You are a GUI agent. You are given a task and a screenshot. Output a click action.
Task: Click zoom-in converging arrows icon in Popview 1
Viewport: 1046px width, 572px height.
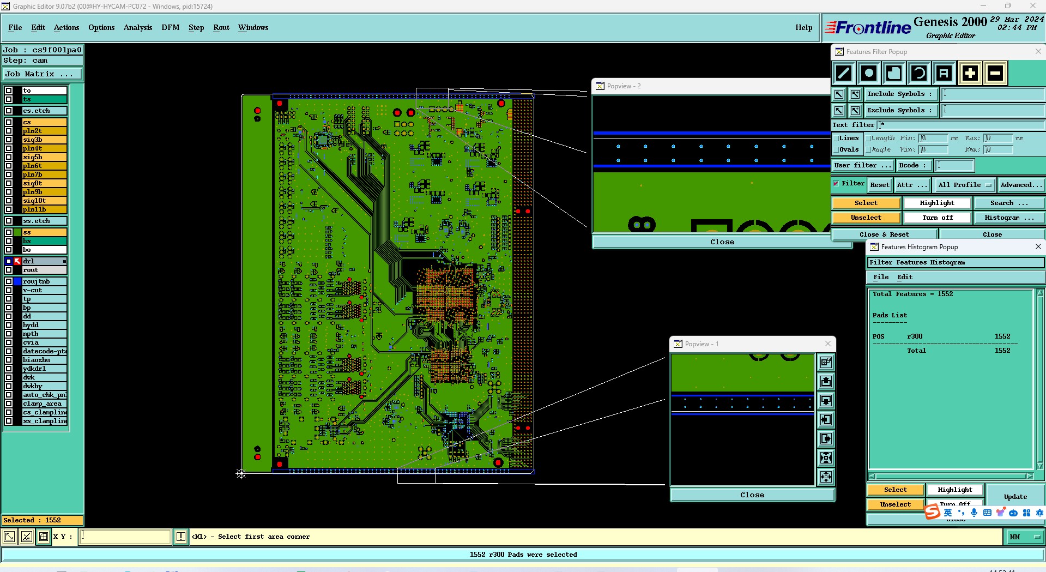coord(826,457)
